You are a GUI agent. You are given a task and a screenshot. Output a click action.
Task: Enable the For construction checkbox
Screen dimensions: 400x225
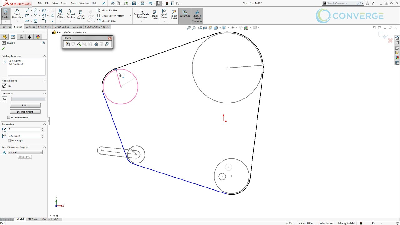point(9,117)
